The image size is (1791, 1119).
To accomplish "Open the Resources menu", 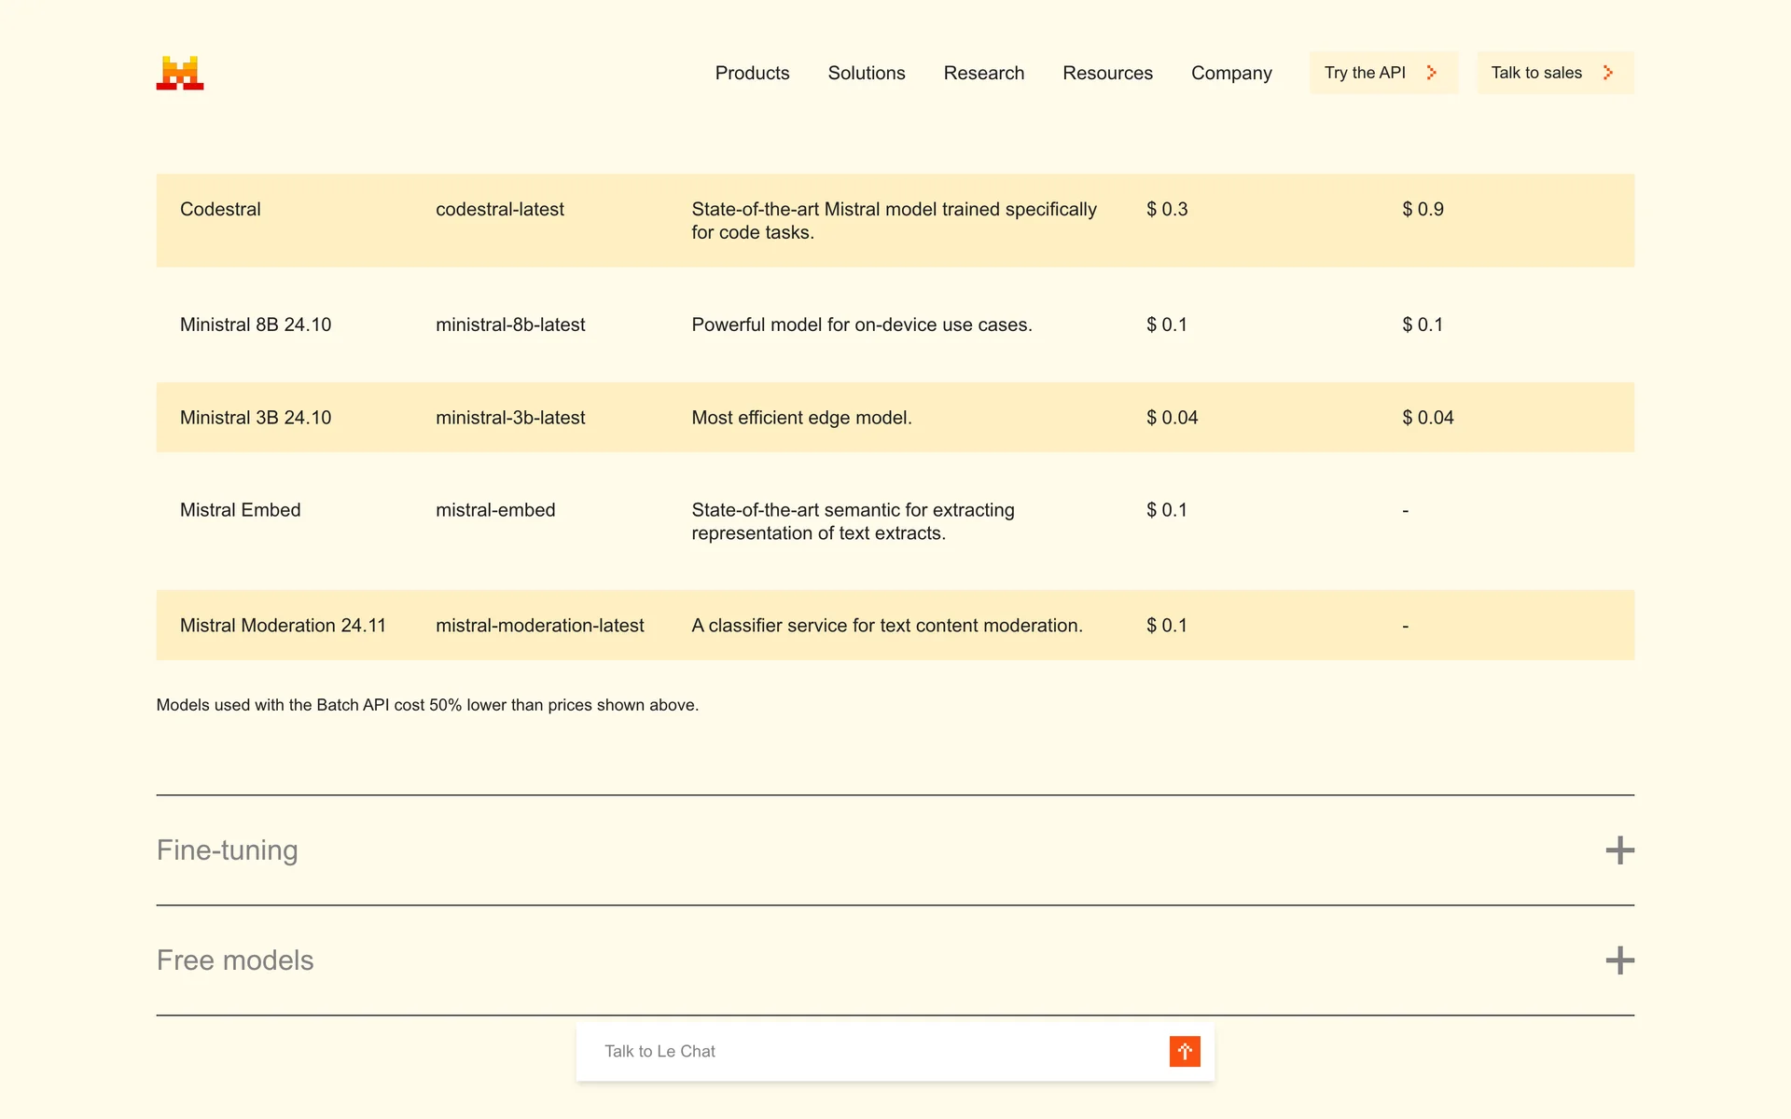I will (x=1107, y=73).
